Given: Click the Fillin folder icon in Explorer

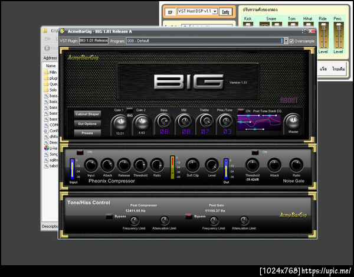Looking at the screenshot, I should point(46,72).
